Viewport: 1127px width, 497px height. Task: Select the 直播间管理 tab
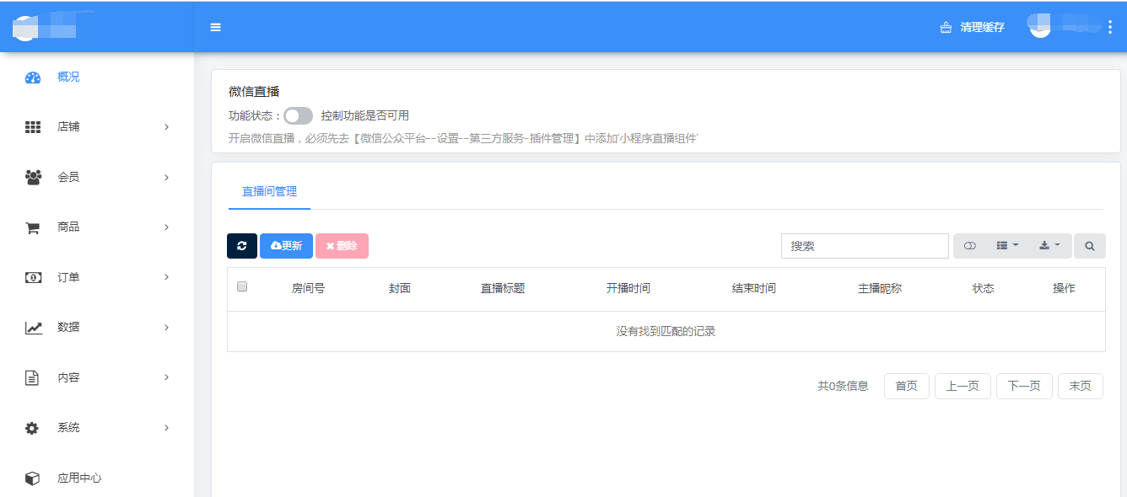coord(269,191)
